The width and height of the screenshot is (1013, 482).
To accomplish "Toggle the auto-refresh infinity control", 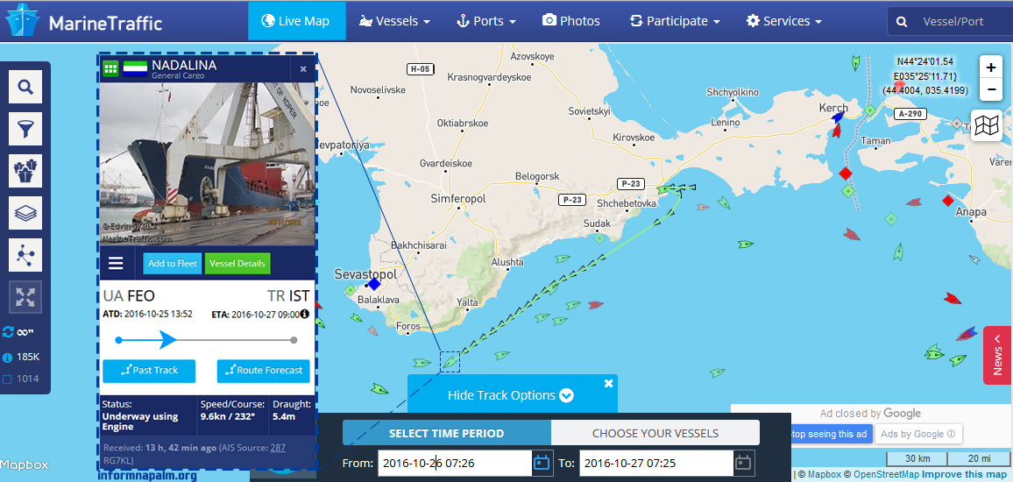I will tap(18, 332).
